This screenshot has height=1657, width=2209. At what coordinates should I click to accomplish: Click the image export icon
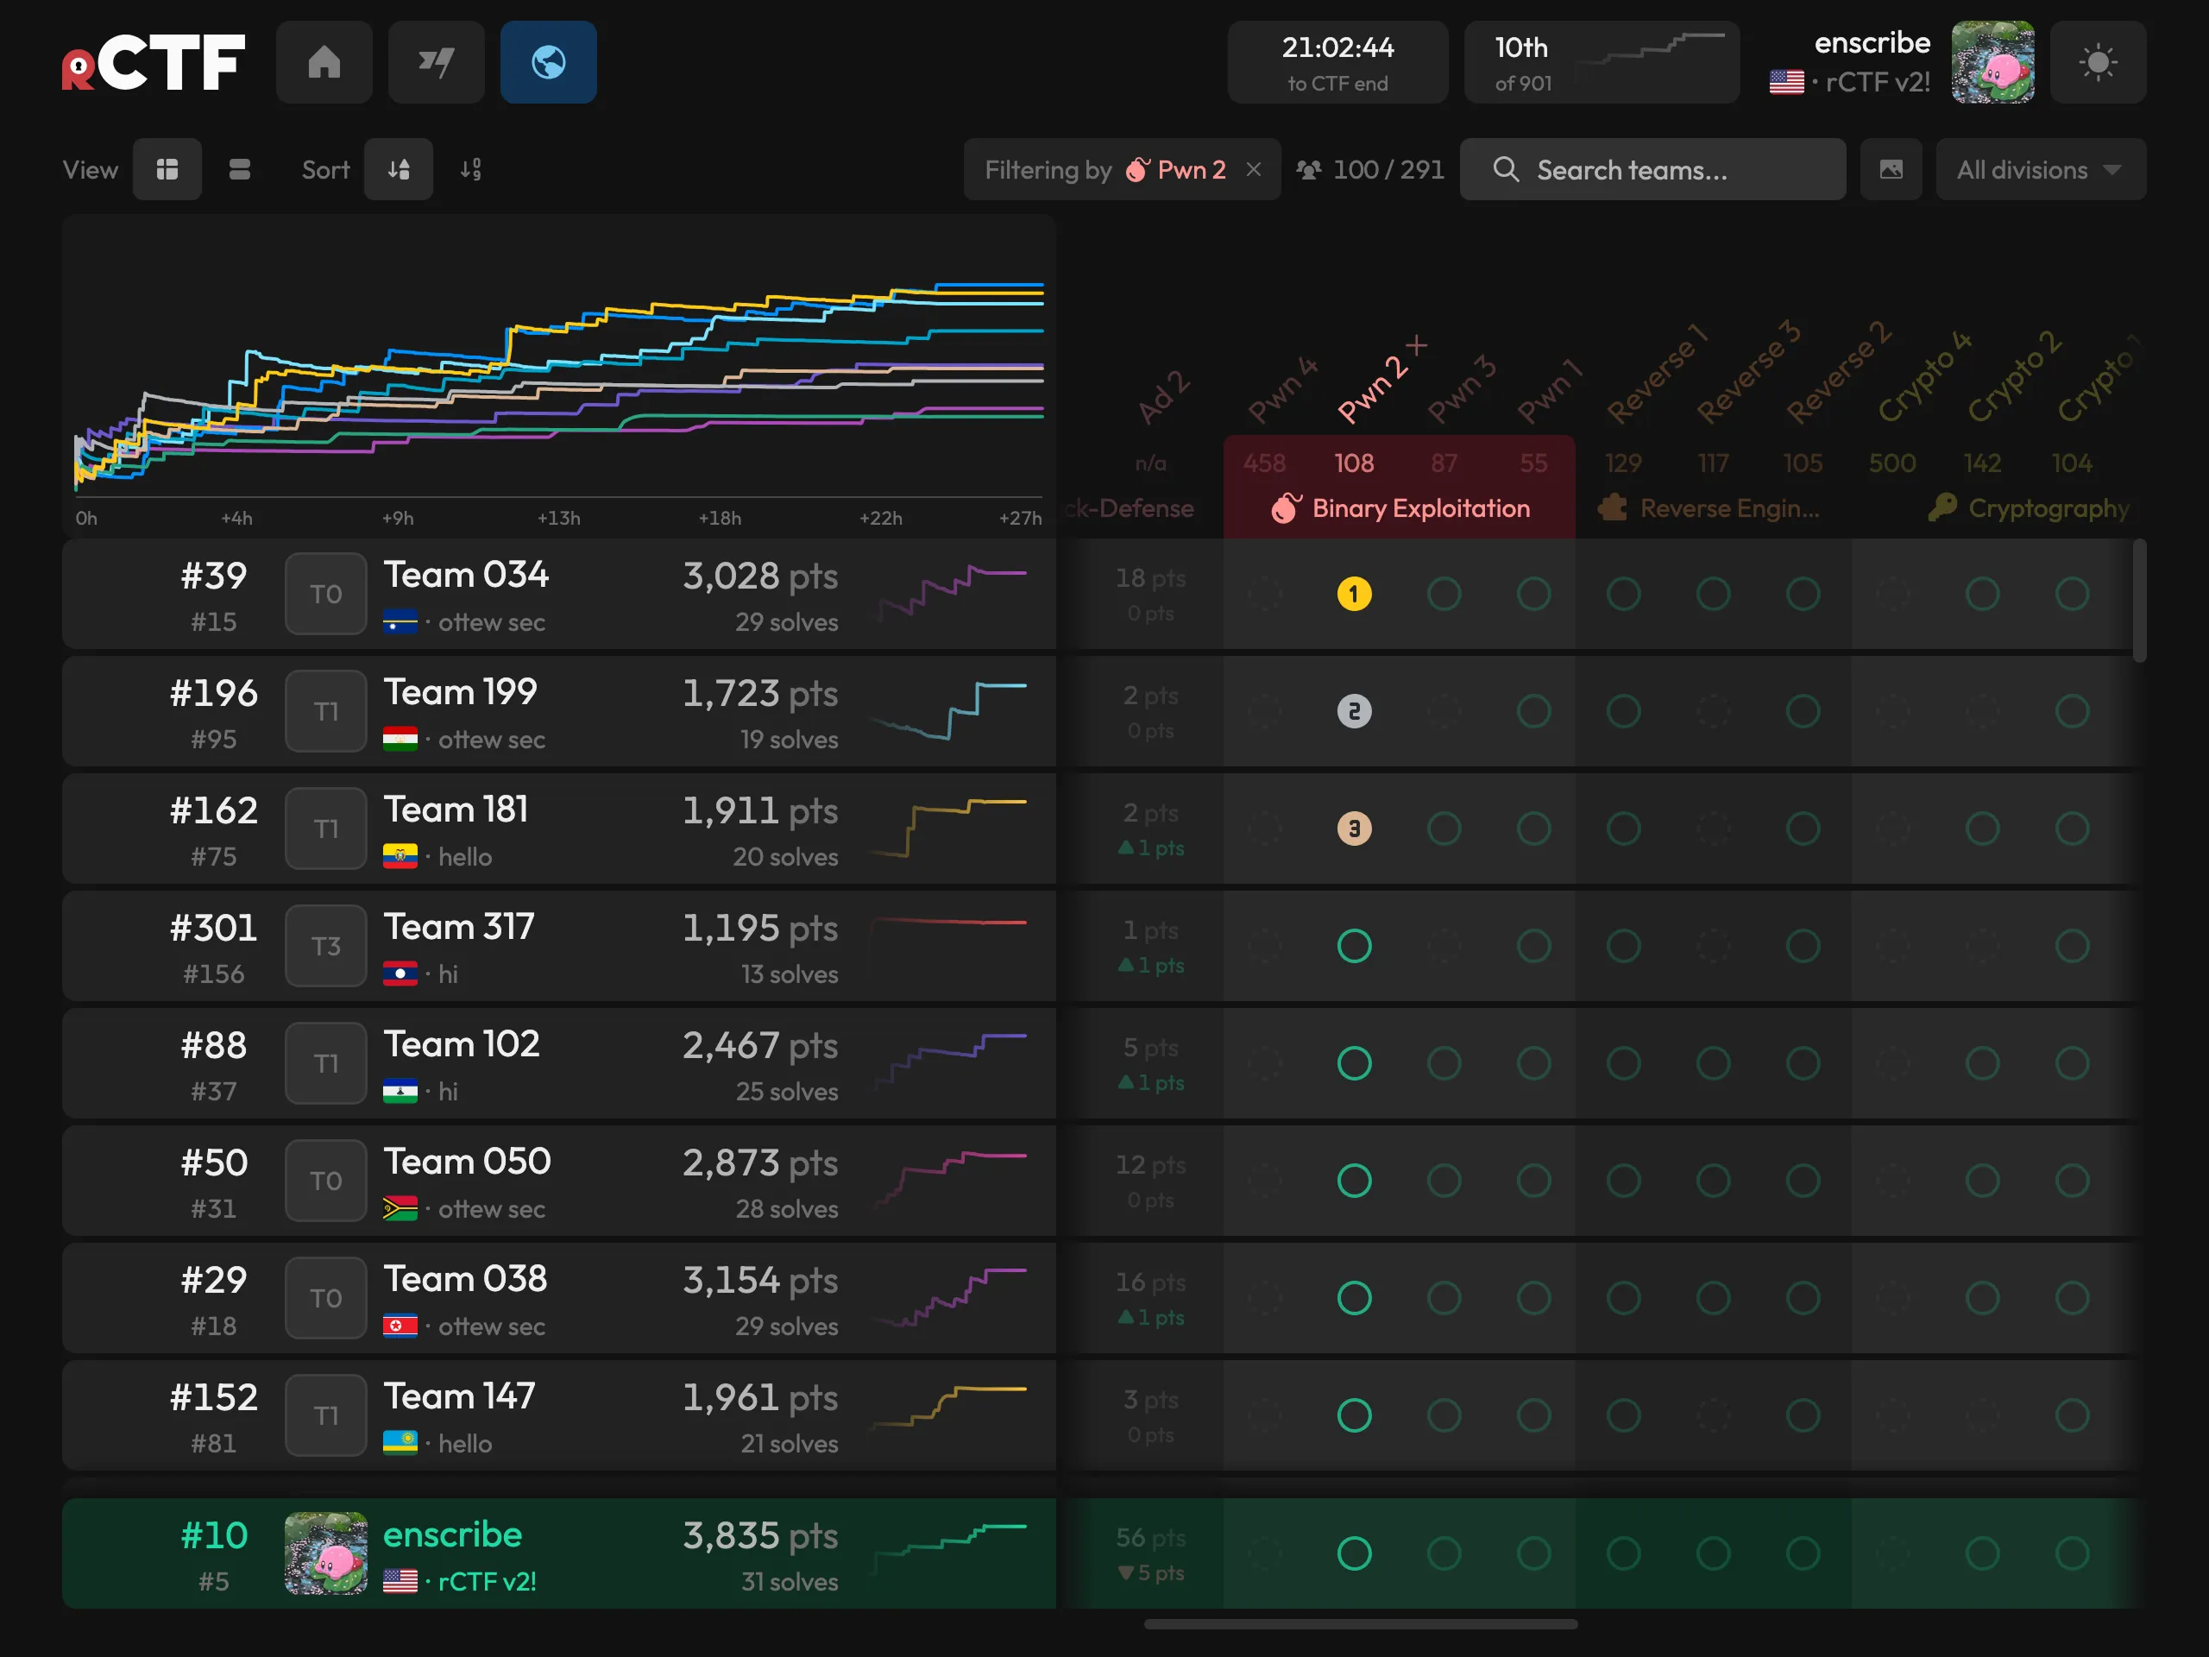coord(1891,170)
